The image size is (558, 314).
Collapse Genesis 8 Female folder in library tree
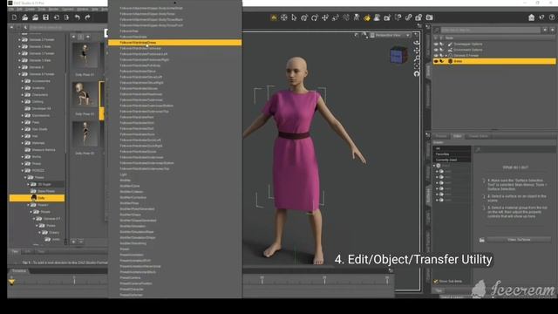[x=19, y=74]
